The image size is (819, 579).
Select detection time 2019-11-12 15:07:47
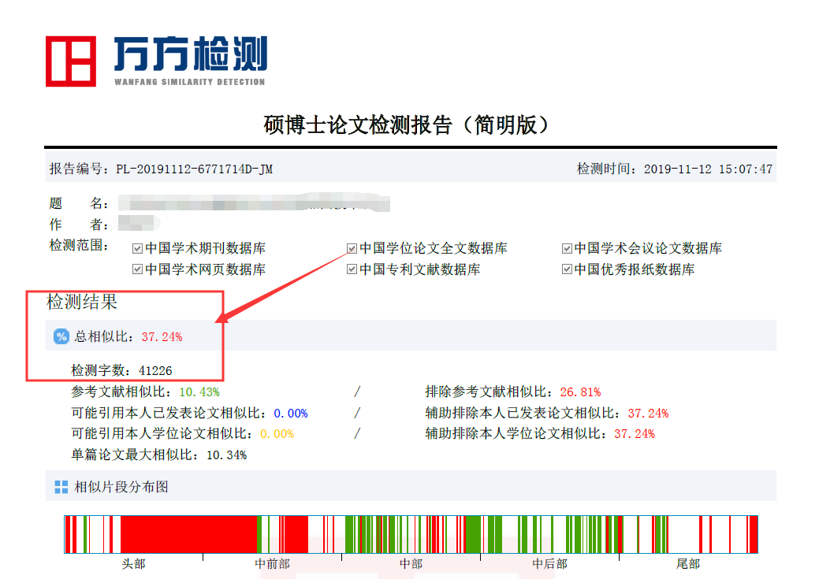(708, 169)
